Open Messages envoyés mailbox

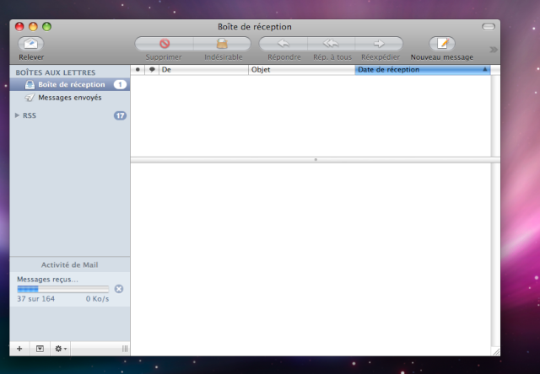[x=69, y=98]
